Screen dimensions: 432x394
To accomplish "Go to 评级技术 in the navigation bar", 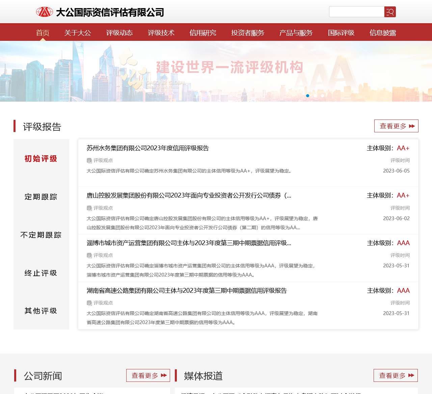I will [161, 33].
